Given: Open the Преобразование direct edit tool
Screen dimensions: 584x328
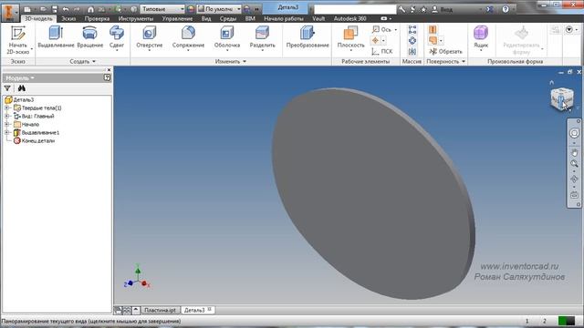Looking at the screenshot, I should pos(308,37).
